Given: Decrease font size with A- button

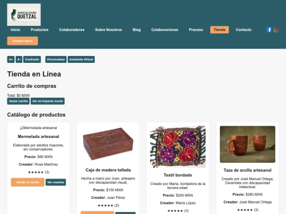Looking at the screenshot, I should click(19, 60).
